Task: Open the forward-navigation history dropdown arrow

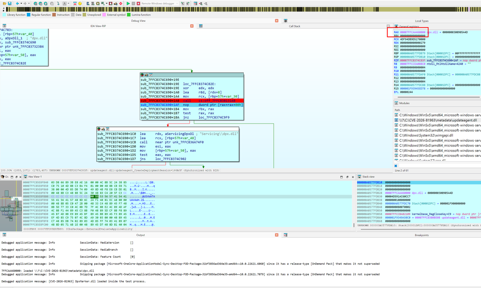Action: coord(29,3)
